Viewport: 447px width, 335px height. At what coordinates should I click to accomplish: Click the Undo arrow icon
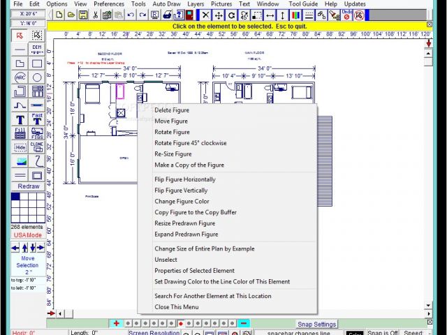click(131, 15)
